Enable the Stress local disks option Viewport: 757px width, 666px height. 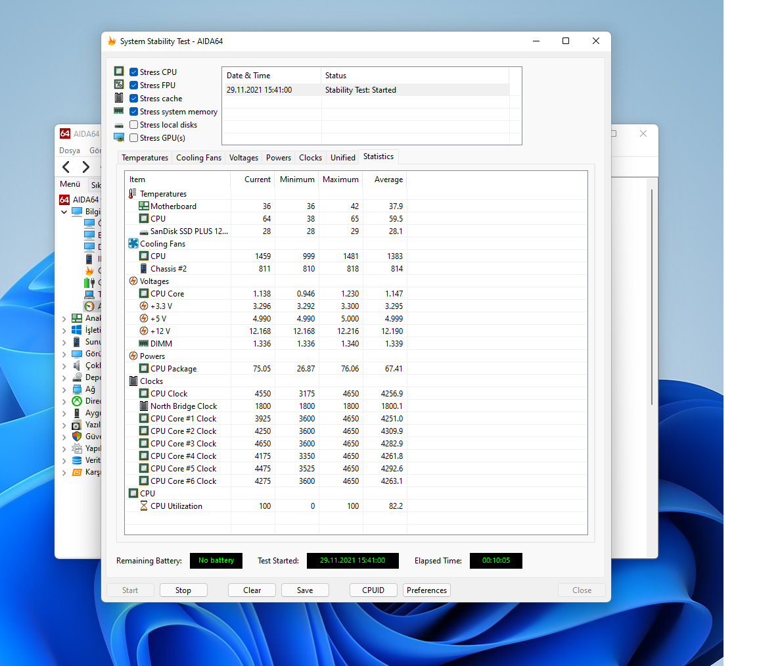click(x=134, y=125)
